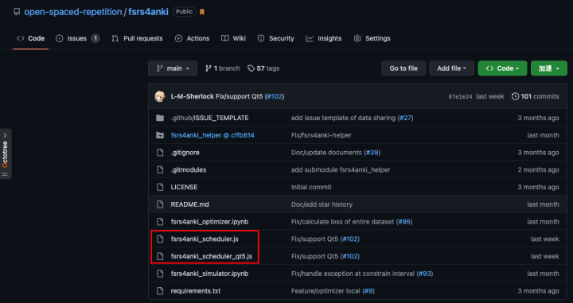Click the orange bookmark icon beside Public
This screenshot has width=573, height=303.
(x=202, y=12)
